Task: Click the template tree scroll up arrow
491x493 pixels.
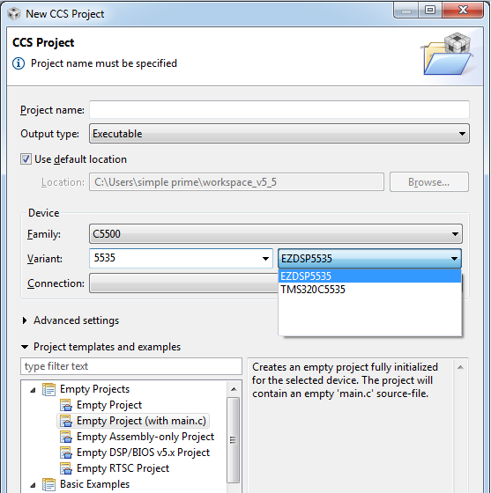Action: [234, 389]
